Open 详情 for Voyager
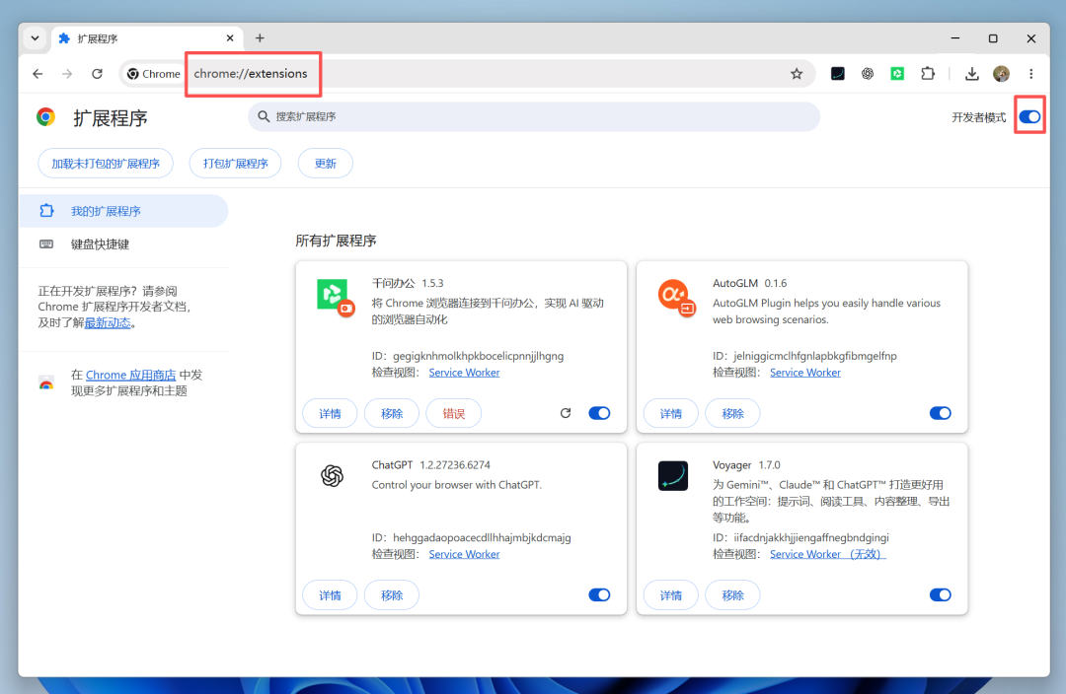Viewport: 1066px width, 694px height. [x=671, y=594]
